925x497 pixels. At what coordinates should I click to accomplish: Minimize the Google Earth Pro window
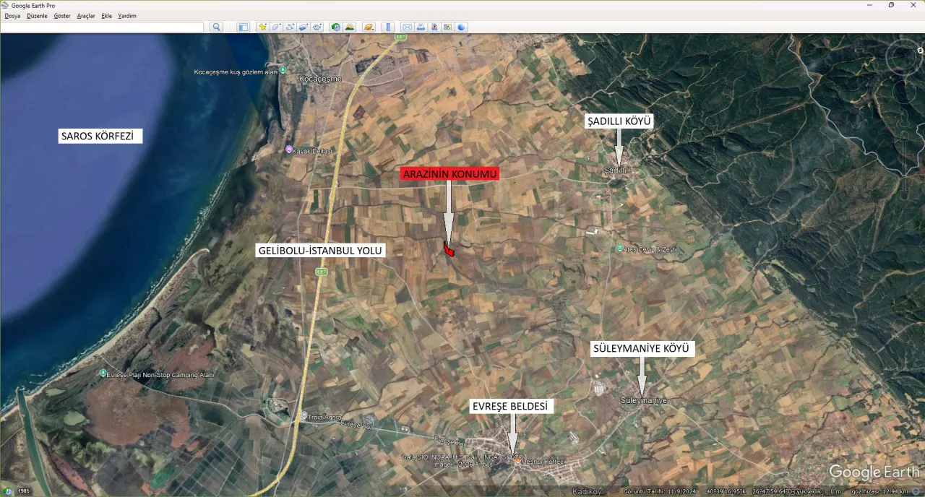(x=870, y=5)
